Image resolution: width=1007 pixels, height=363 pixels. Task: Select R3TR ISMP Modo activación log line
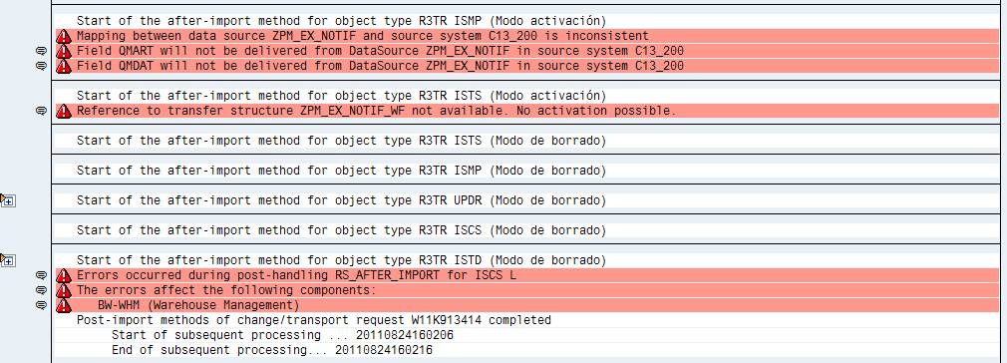[x=341, y=21]
